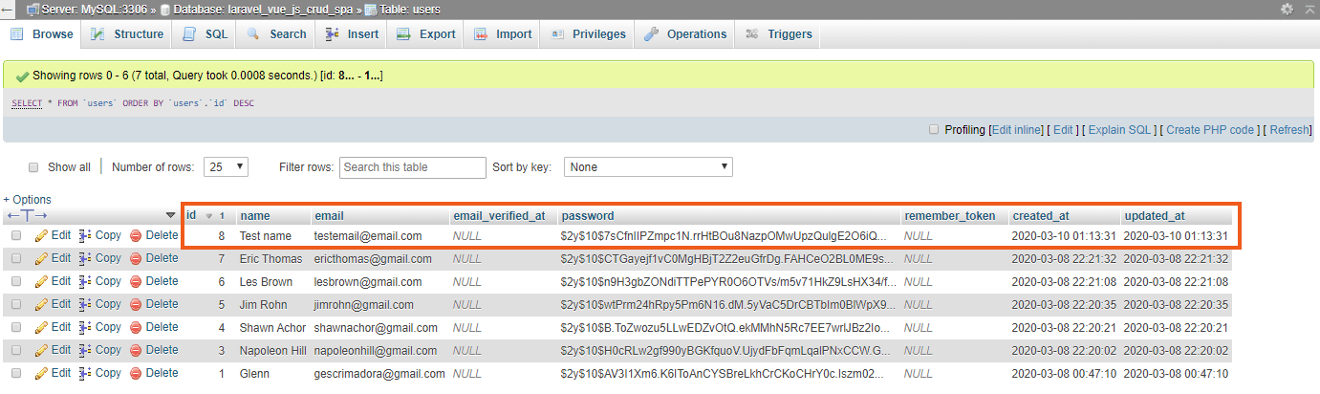Open the Number of rows dropdown
This screenshot has height=394, width=1320.
click(227, 166)
